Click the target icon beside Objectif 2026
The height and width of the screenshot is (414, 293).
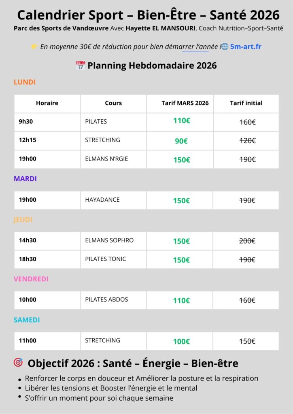tap(18, 363)
